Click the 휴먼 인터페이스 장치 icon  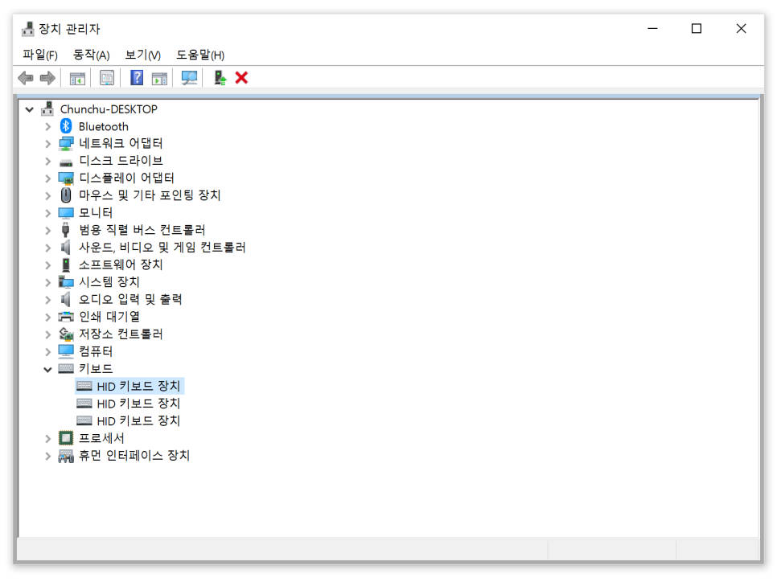tap(66, 456)
